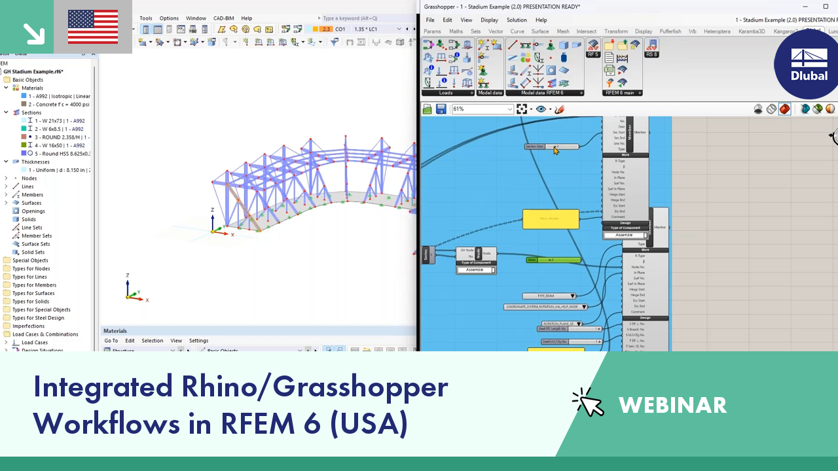
Task: Toggle the preview eye icon off
Action: [x=541, y=109]
